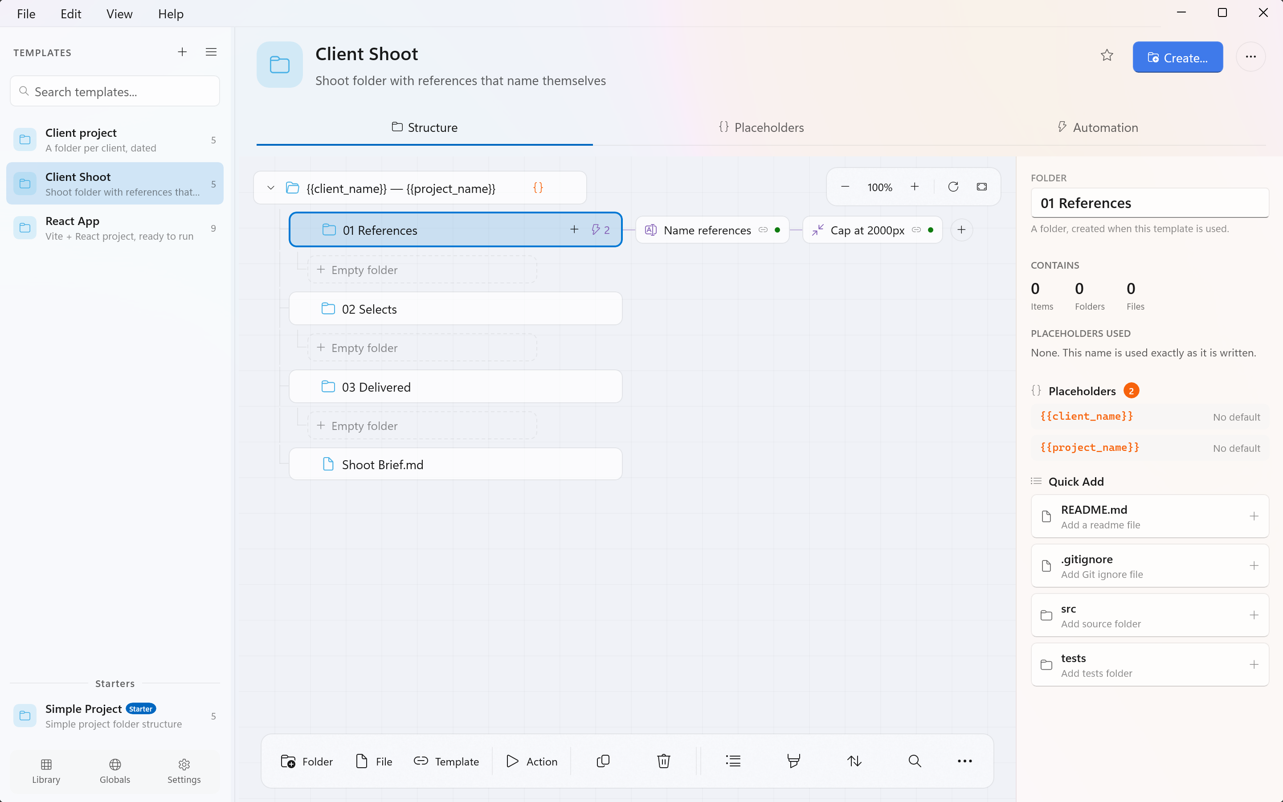
Task: Add an Action from bottom toolbar
Action: [x=532, y=761]
